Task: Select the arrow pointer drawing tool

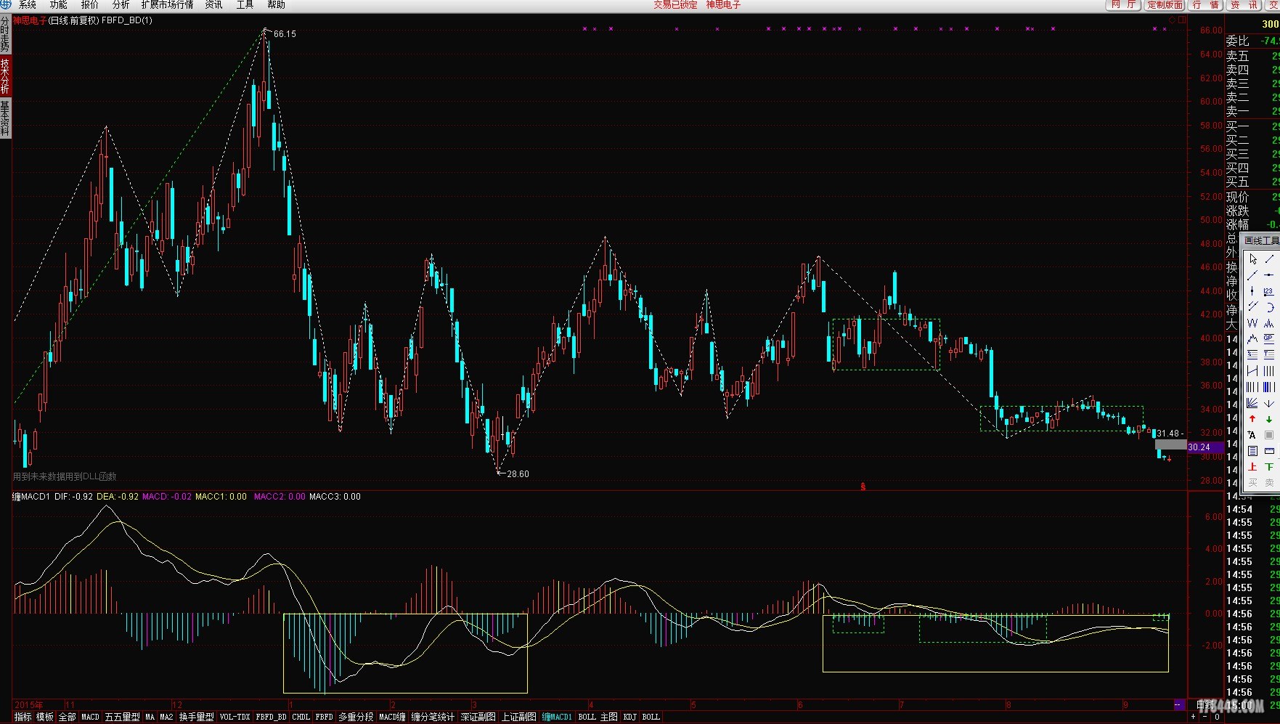Action: [x=1253, y=259]
